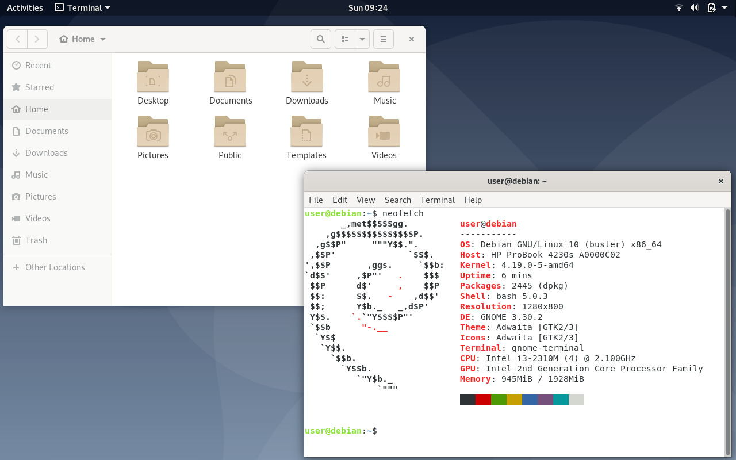Viewport: 736px width, 460px height.
Task: Toggle the list view button in Files
Action: click(x=345, y=39)
